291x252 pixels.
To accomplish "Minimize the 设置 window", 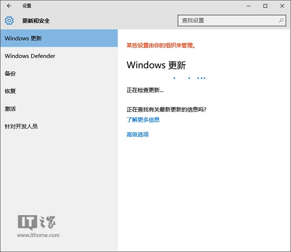I will [248, 6].
